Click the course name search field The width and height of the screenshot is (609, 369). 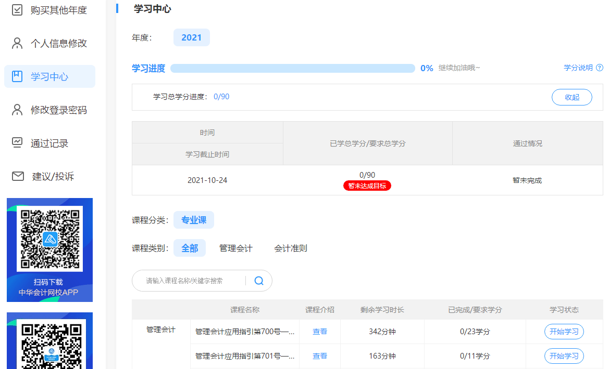(193, 281)
